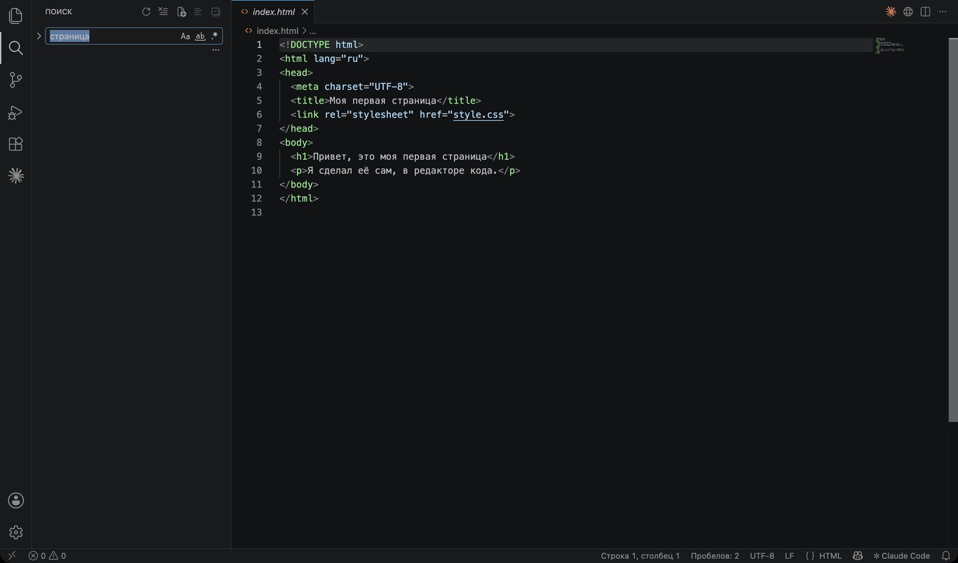This screenshot has width=958, height=563.
Task: Open the Extensions view
Action: pyautogui.click(x=16, y=144)
